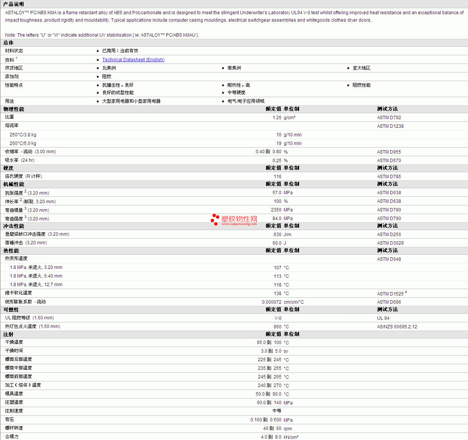The image size is (468, 440).
Task: Click the 注射速度 value 中等
Action: tap(277, 411)
